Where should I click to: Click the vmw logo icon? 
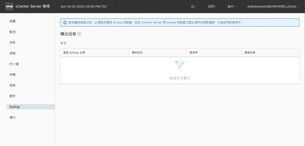pyautogui.click(x=9, y=7)
